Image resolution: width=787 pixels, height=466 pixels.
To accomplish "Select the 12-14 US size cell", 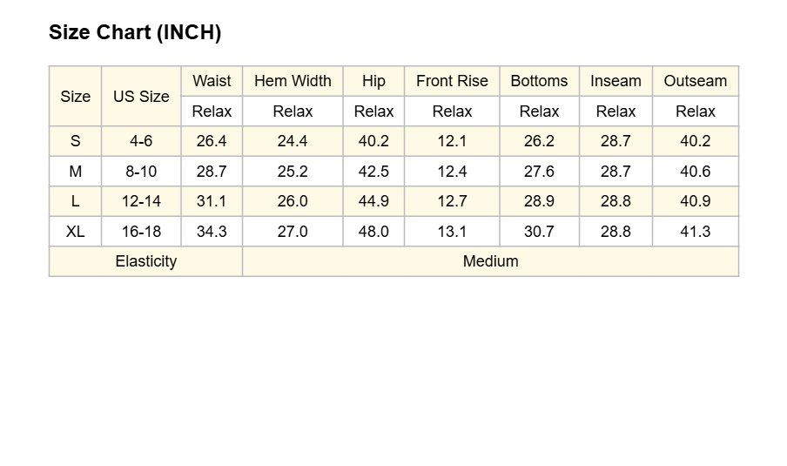I will point(141,201).
